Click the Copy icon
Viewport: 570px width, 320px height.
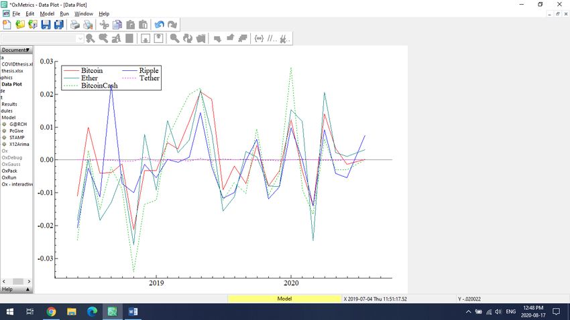(117, 25)
